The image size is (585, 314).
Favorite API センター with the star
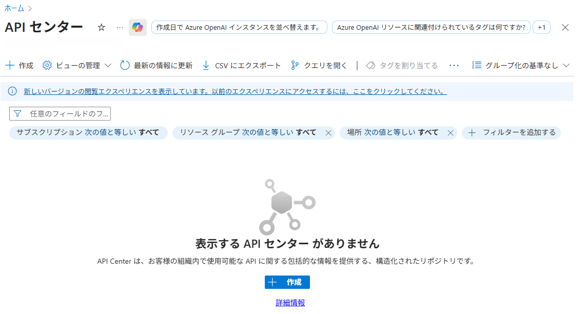(x=101, y=27)
